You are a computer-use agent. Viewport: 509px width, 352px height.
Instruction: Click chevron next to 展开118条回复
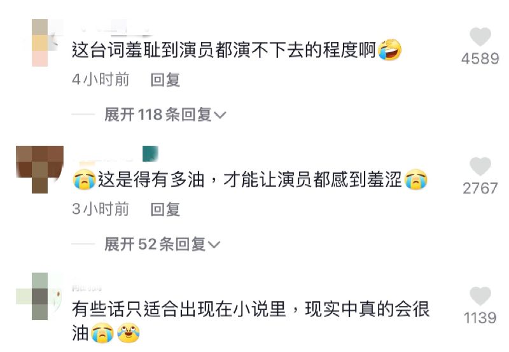pyautogui.click(x=220, y=115)
